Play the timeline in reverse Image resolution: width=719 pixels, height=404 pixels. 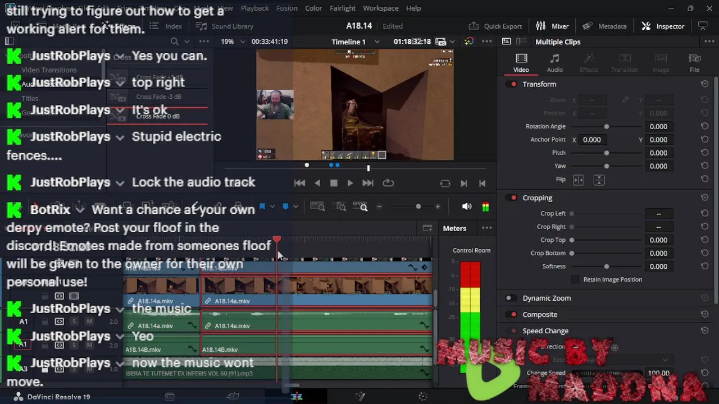point(317,183)
